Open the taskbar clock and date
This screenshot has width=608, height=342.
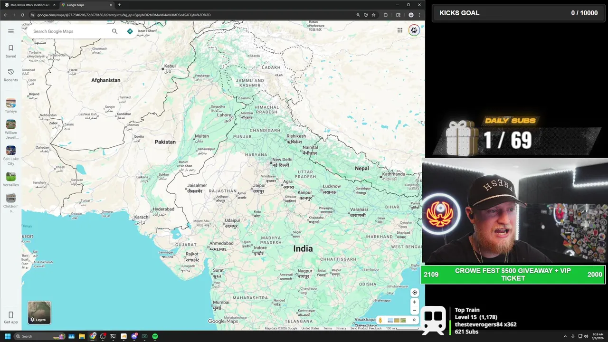[597, 336]
